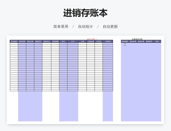Select the 日期 column header

[x=82, y=41]
